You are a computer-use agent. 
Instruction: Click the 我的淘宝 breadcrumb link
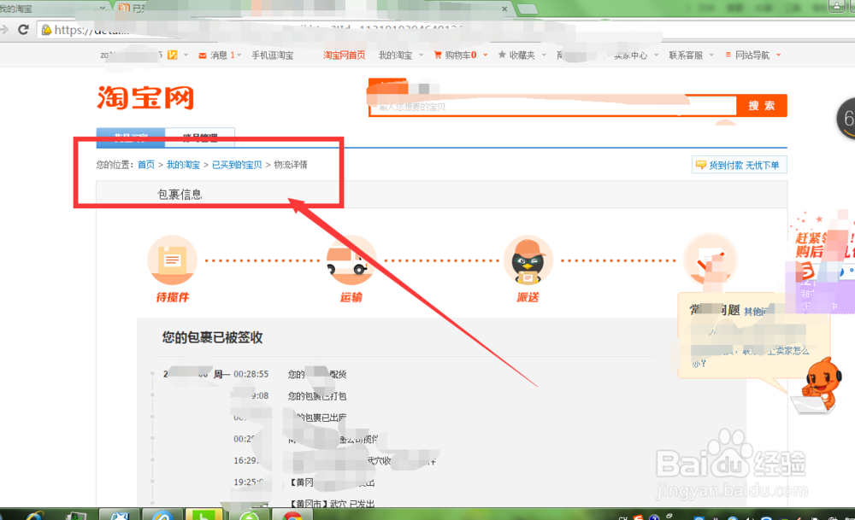[183, 165]
